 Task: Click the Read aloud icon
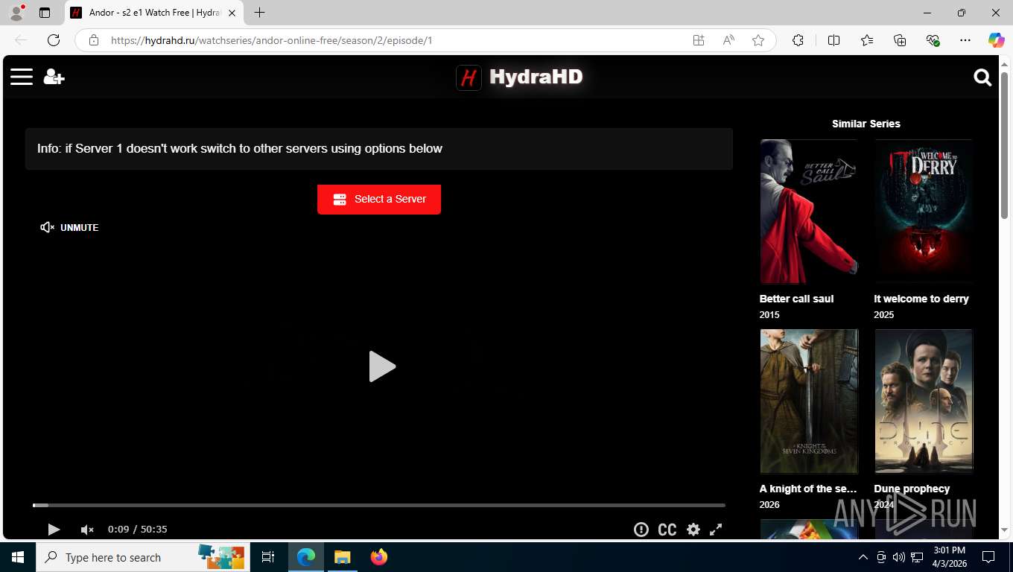[728, 40]
